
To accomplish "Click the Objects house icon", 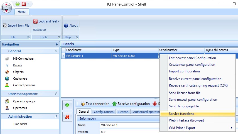I will click(7, 72).
